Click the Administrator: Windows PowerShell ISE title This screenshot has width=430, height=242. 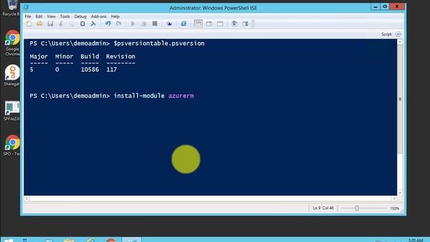[213, 8]
